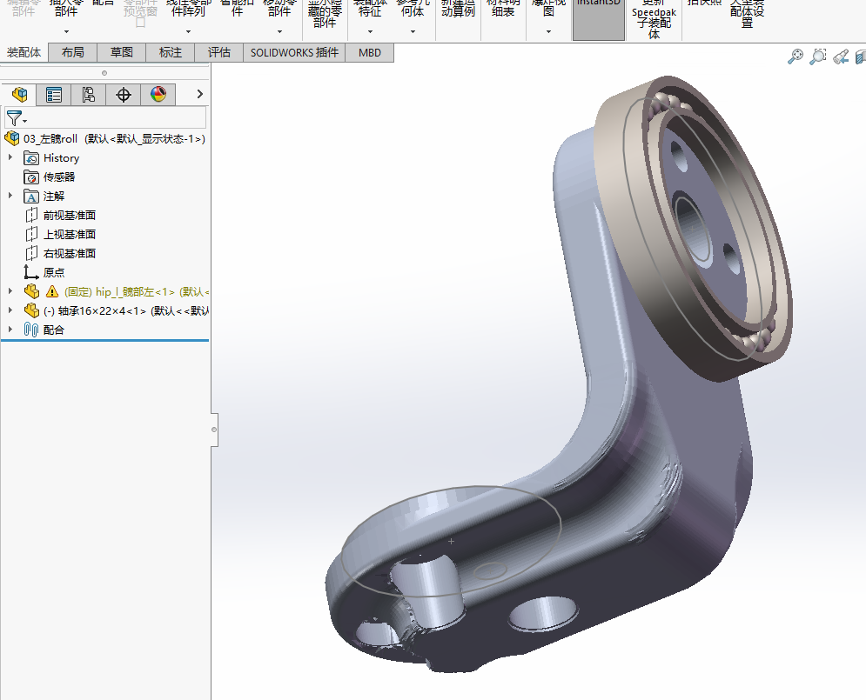This screenshot has width=866, height=700.
Task: Select 前视基准面 in the tree
Action: click(70, 215)
